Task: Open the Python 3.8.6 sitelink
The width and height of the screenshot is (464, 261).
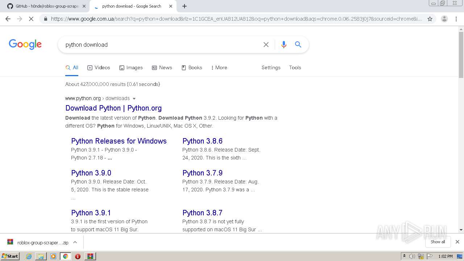Action: pyautogui.click(x=202, y=141)
